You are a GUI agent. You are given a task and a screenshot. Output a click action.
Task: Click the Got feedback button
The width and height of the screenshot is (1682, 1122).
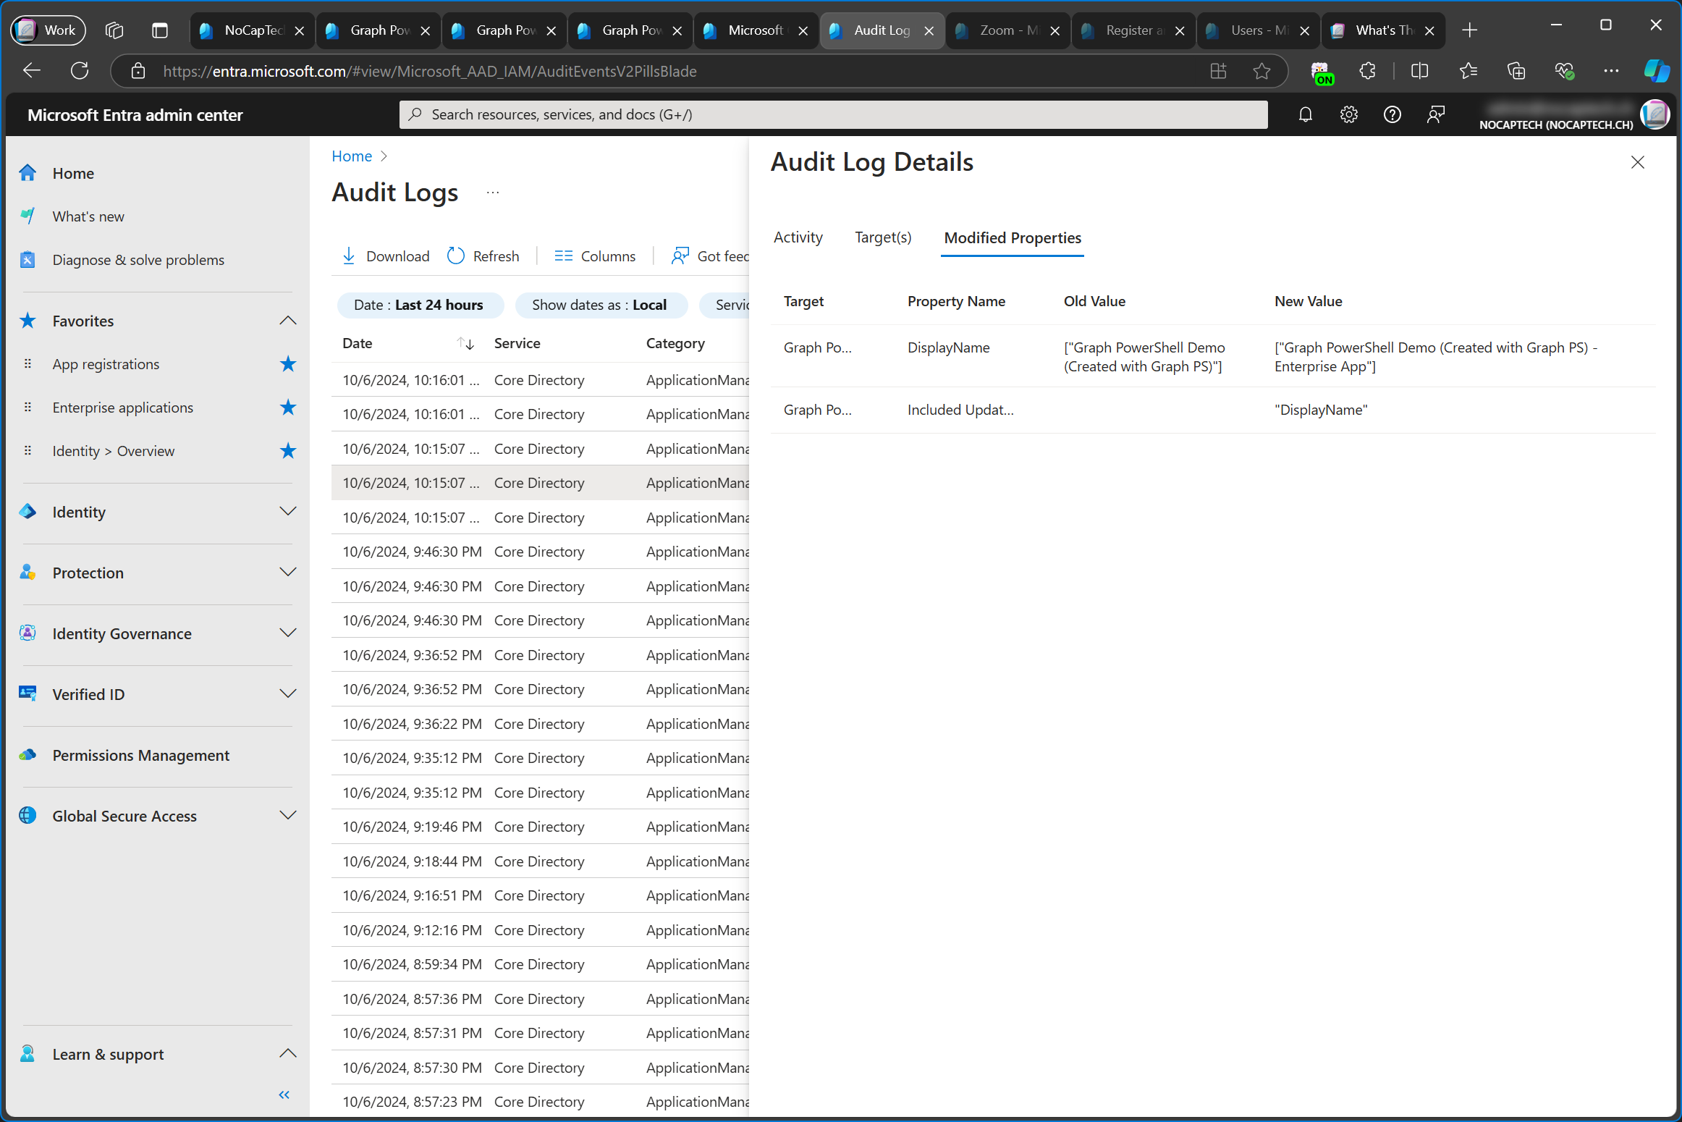[x=710, y=256]
